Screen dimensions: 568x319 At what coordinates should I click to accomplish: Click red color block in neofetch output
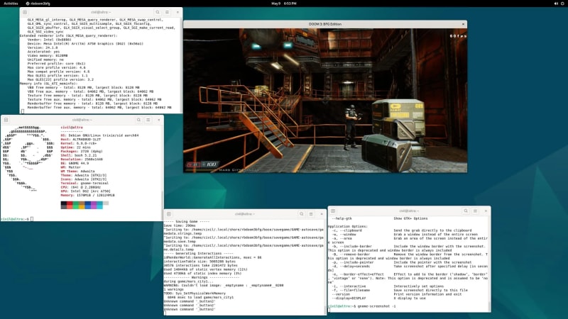(70, 204)
